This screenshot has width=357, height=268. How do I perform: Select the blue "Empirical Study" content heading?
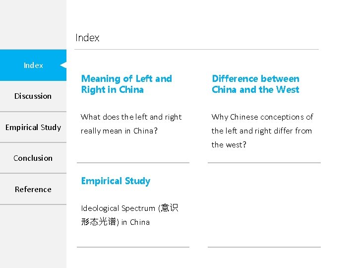pos(116,181)
